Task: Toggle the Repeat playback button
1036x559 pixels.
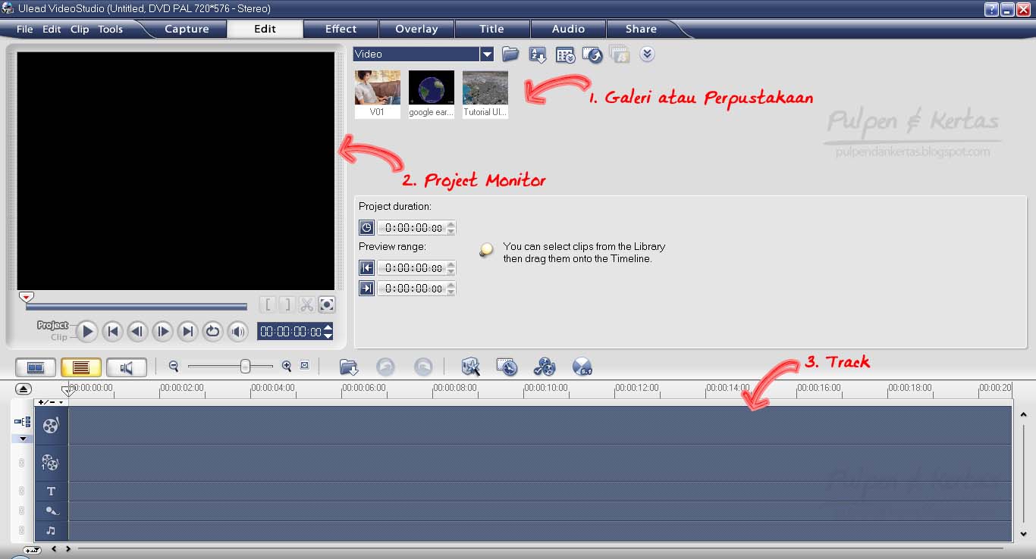Action: pos(212,331)
